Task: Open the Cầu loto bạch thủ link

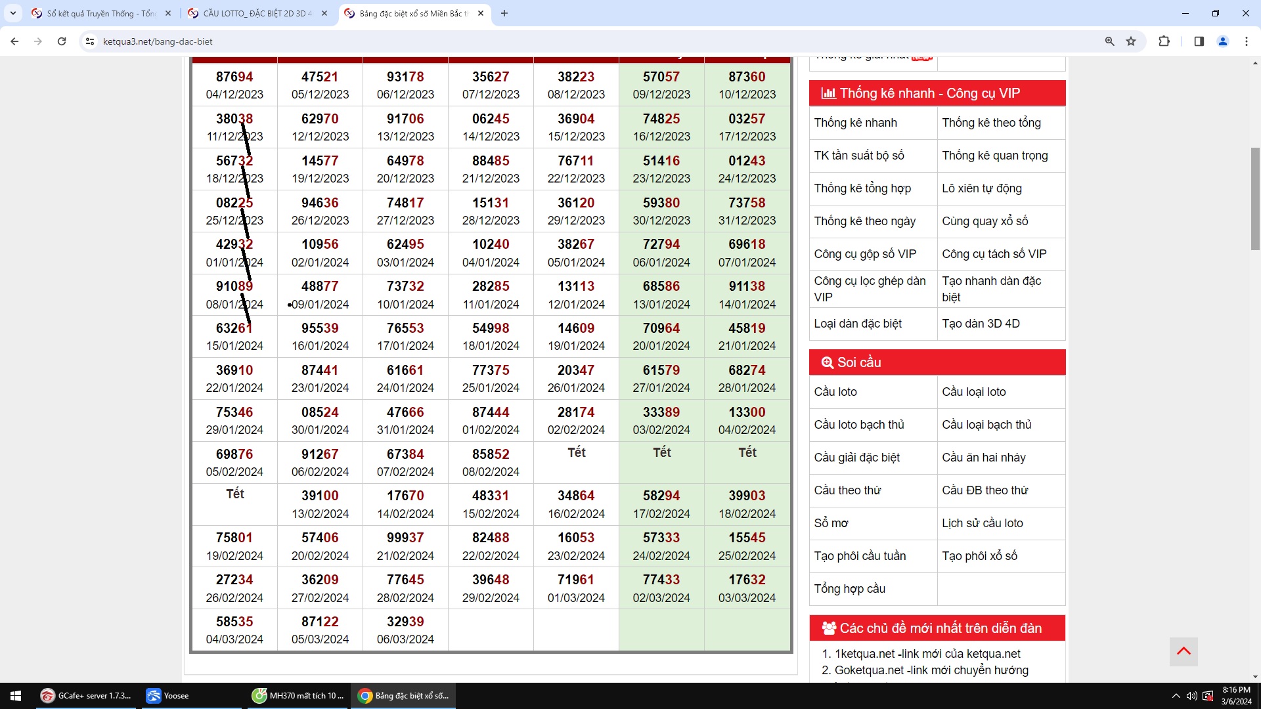Action: pos(858,425)
